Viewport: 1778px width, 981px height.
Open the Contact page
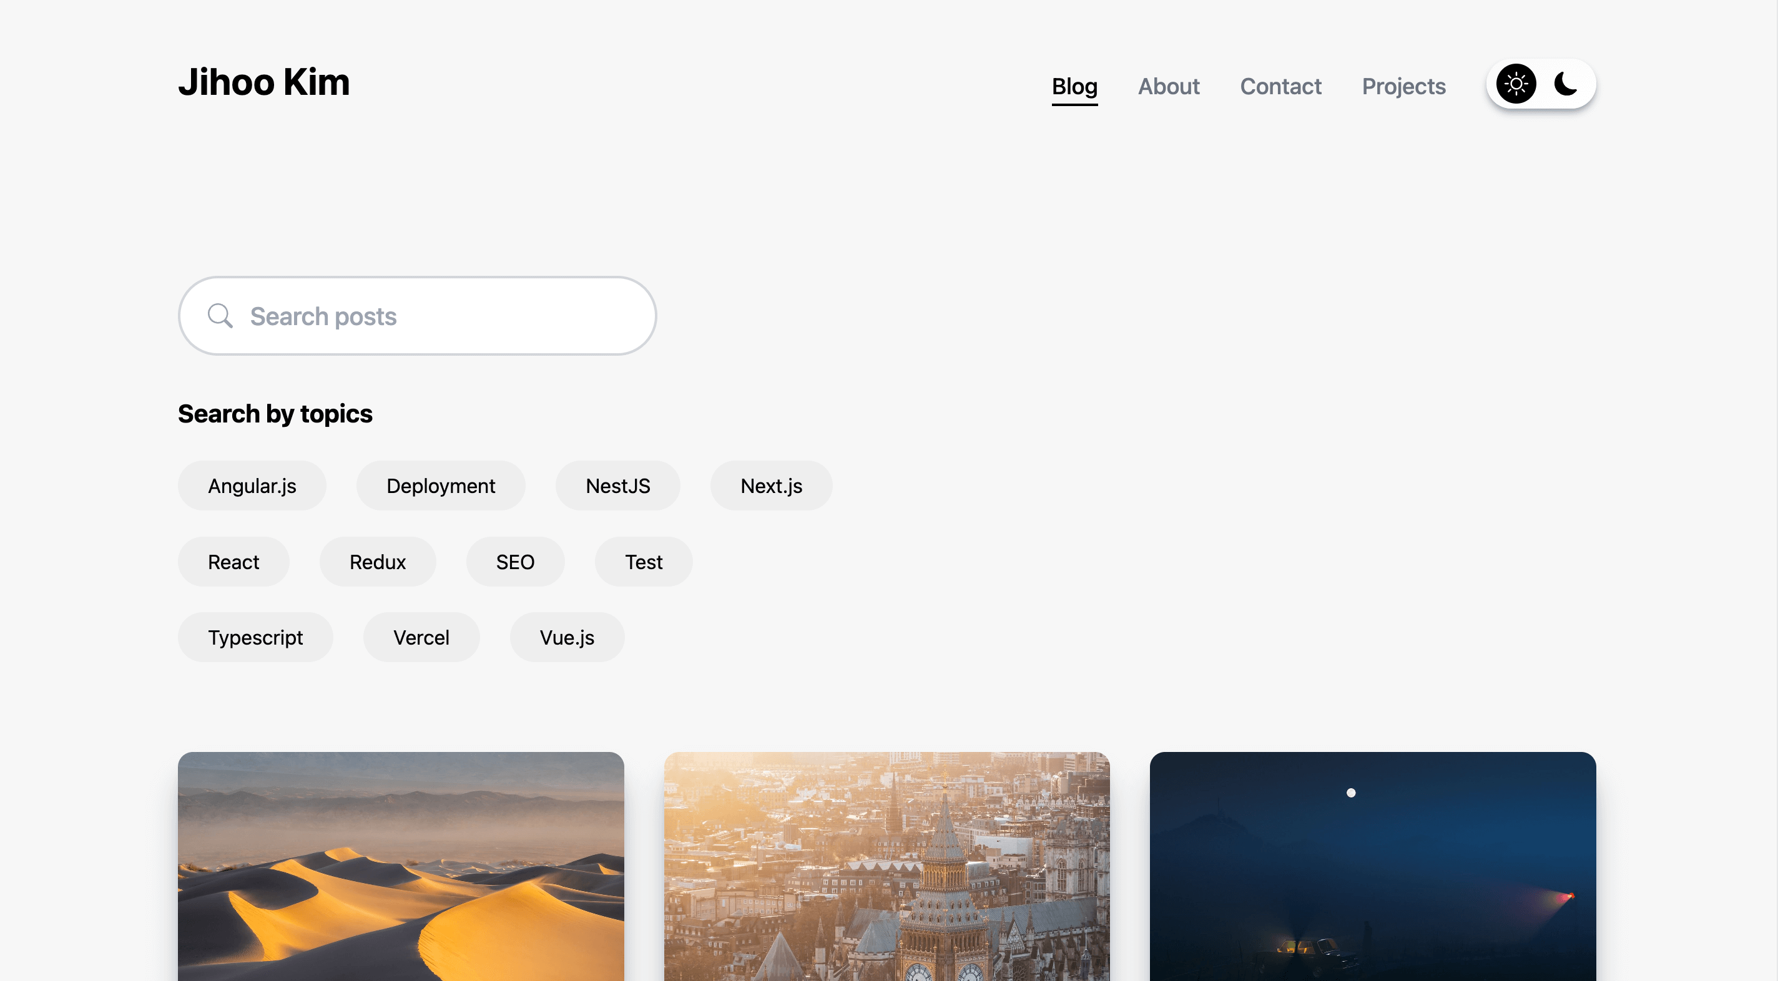click(x=1280, y=86)
